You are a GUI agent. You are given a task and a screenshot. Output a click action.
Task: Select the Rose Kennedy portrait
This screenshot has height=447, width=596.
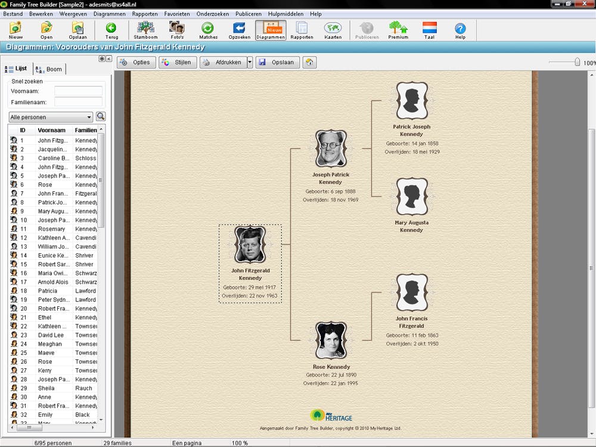pos(331,340)
